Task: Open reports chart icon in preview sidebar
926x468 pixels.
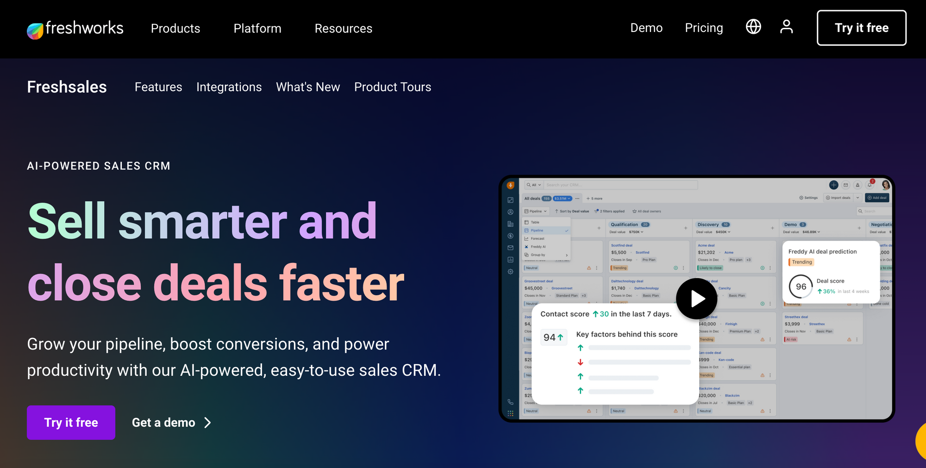Action: [x=510, y=260]
